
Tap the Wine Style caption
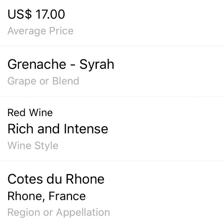33,146
